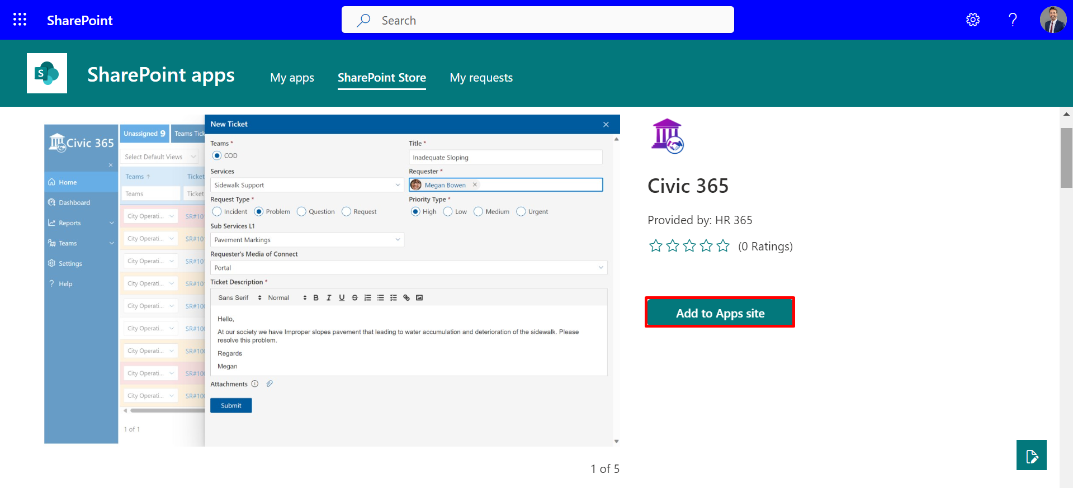Open the Settings gear
This screenshot has width=1073, height=488.
coord(973,20)
